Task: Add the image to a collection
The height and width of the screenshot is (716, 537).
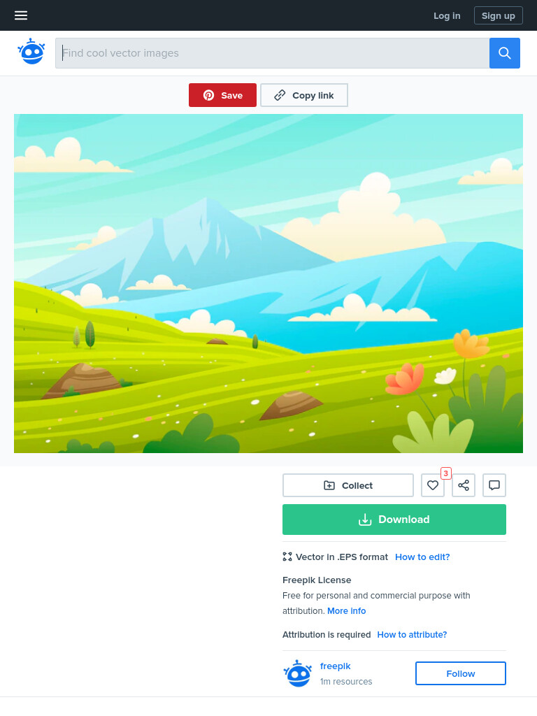Action: (x=348, y=485)
